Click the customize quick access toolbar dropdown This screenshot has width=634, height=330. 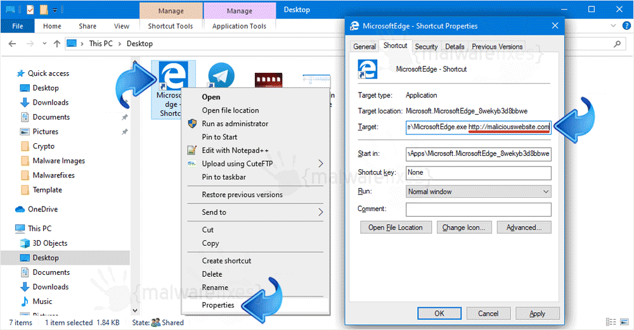click(x=55, y=10)
